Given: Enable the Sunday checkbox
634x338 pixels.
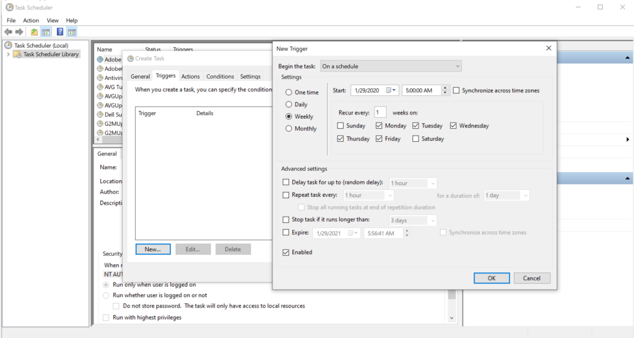Looking at the screenshot, I should coord(340,126).
